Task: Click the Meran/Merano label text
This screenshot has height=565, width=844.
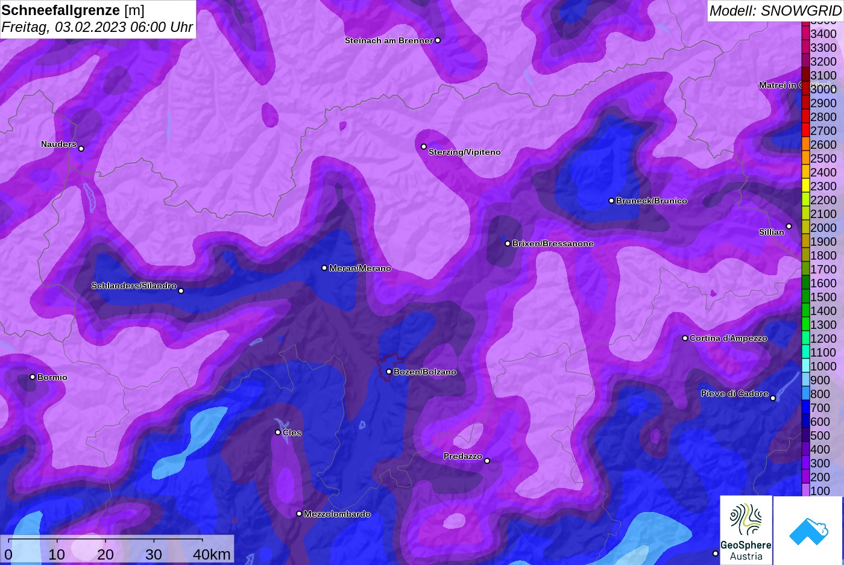Action: pos(360,268)
